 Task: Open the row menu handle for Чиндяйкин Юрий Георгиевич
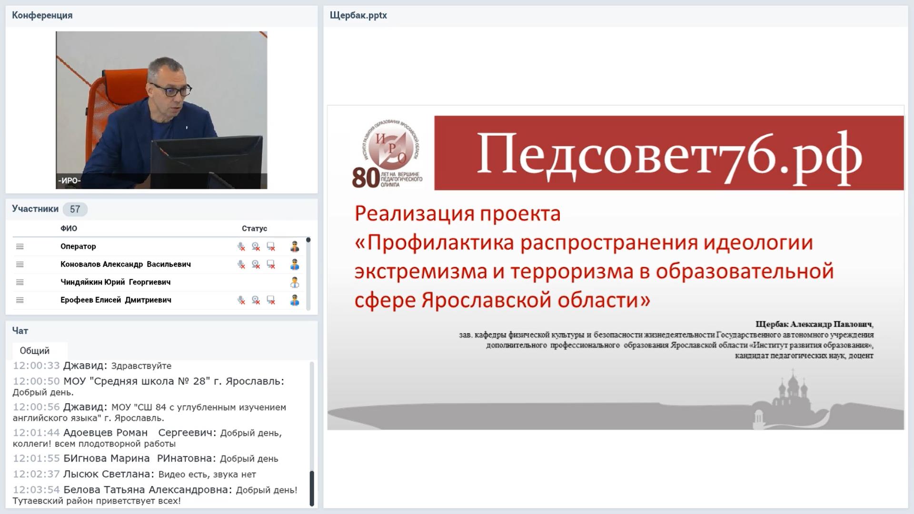tap(20, 282)
